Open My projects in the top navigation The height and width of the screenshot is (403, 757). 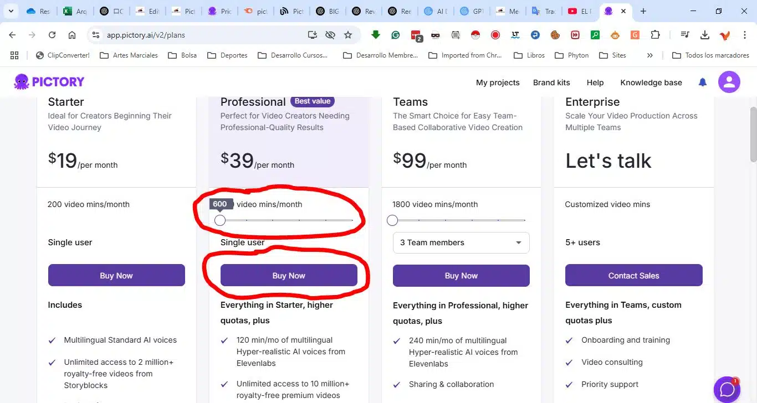click(498, 82)
